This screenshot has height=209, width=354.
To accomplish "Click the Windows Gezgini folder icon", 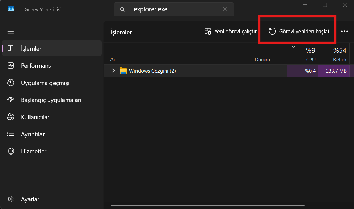I will pyautogui.click(x=123, y=71).
